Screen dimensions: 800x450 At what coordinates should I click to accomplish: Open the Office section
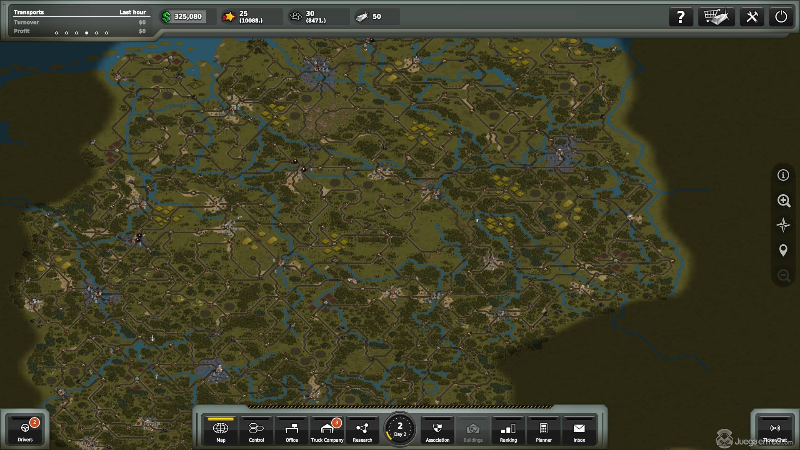[292, 431]
